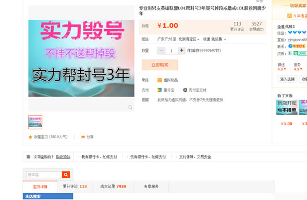Click the seller name 全胜代练1

286,27
